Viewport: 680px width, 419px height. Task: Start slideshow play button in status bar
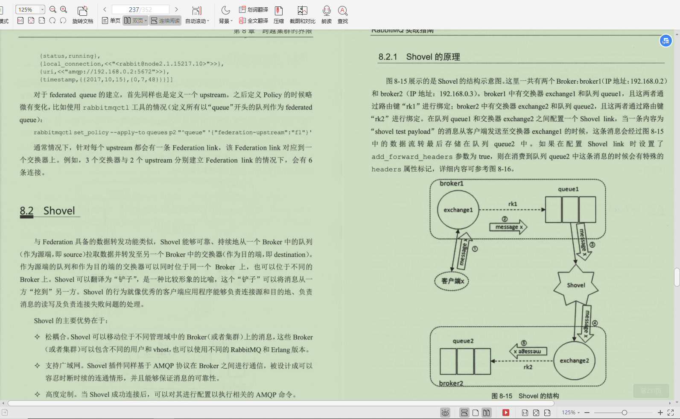tap(506, 413)
